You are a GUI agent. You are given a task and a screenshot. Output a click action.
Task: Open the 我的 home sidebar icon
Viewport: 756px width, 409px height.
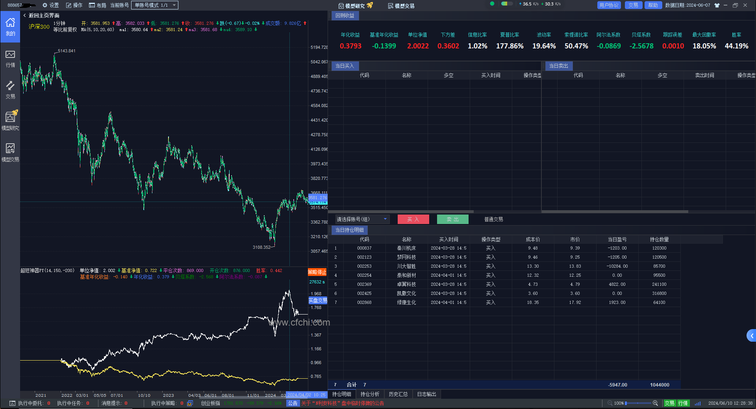coord(10,27)
